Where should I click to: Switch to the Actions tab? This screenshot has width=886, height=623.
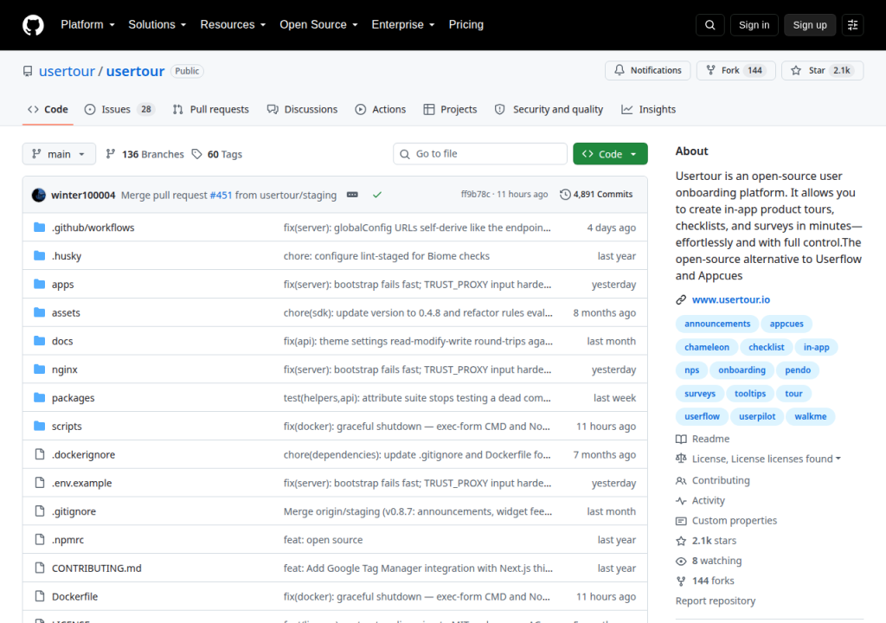click(x=381, y=109)
